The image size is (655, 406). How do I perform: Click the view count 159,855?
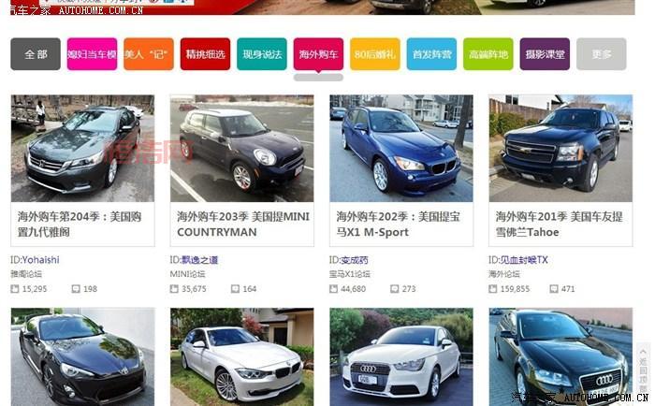515,289
